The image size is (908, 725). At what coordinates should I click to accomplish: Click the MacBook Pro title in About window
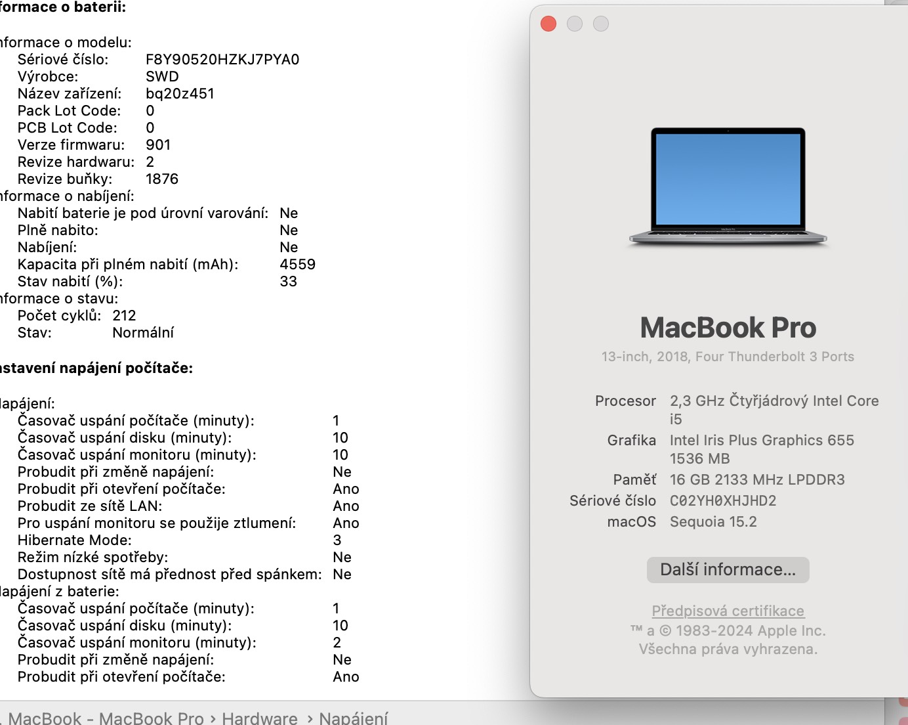click(x=728, y=328)
